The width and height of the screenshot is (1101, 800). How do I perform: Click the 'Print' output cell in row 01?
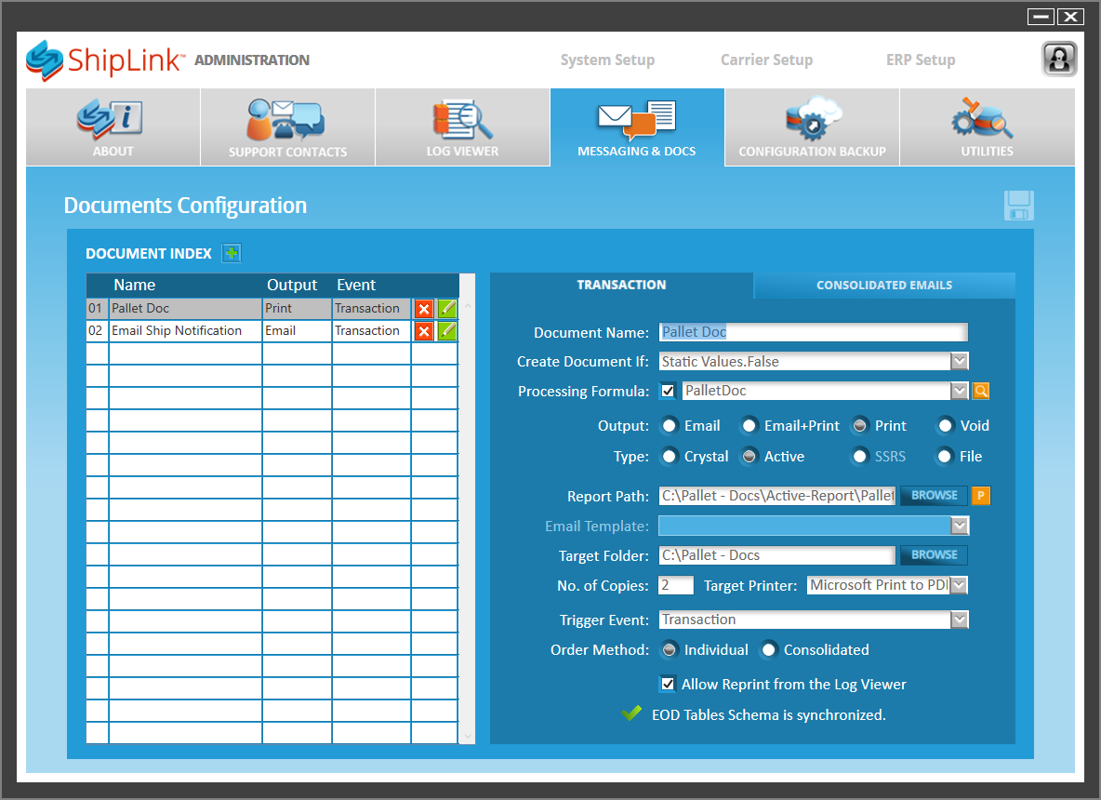click(x=297, y=308)
